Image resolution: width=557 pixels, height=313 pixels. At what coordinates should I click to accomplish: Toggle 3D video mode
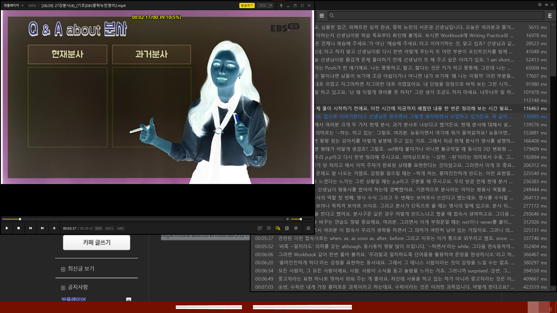point(269,228)
